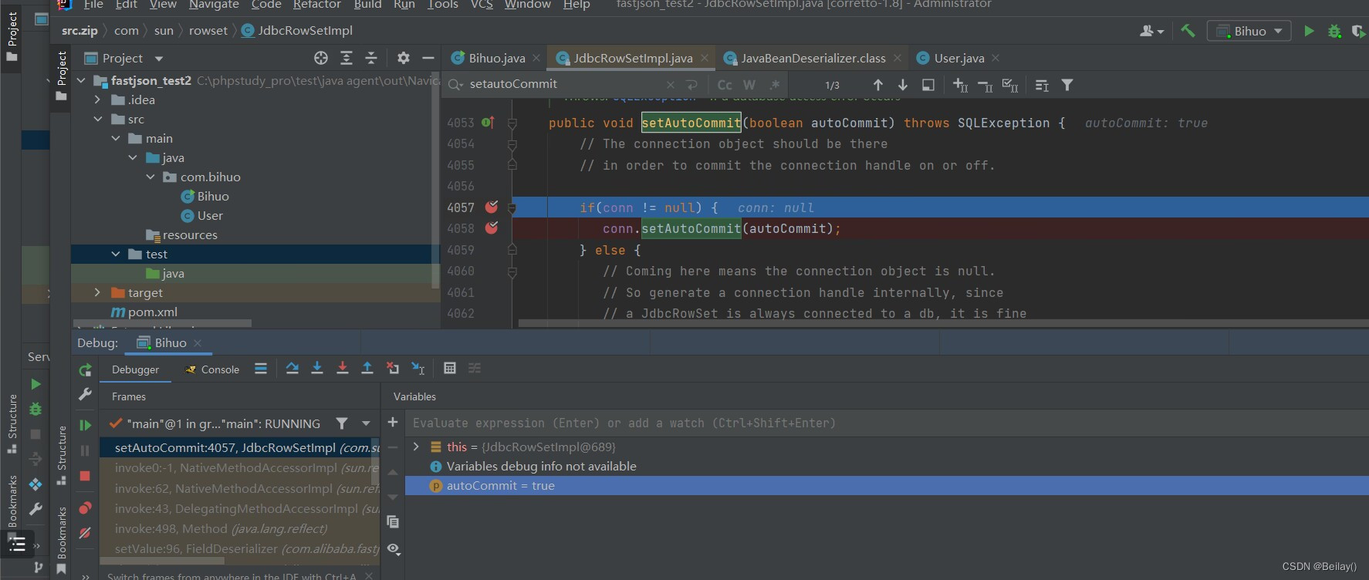This screenshot has height=580, width=1369.
Task: Resume program in debug panel
Action: pyautogui.click(x=85, y=425)
